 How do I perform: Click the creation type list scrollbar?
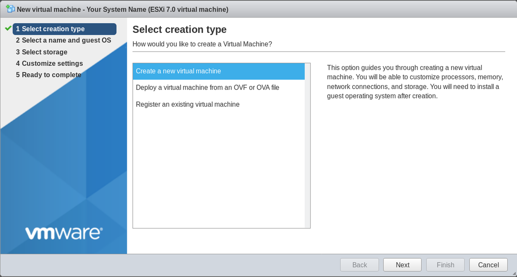pyautogui.click(x=307, y=146)
